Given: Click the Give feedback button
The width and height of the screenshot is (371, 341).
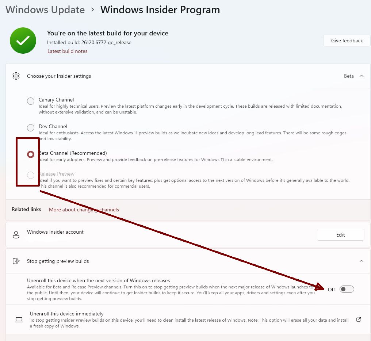Looking at the screenshot, I should click(x=347, y=41).
